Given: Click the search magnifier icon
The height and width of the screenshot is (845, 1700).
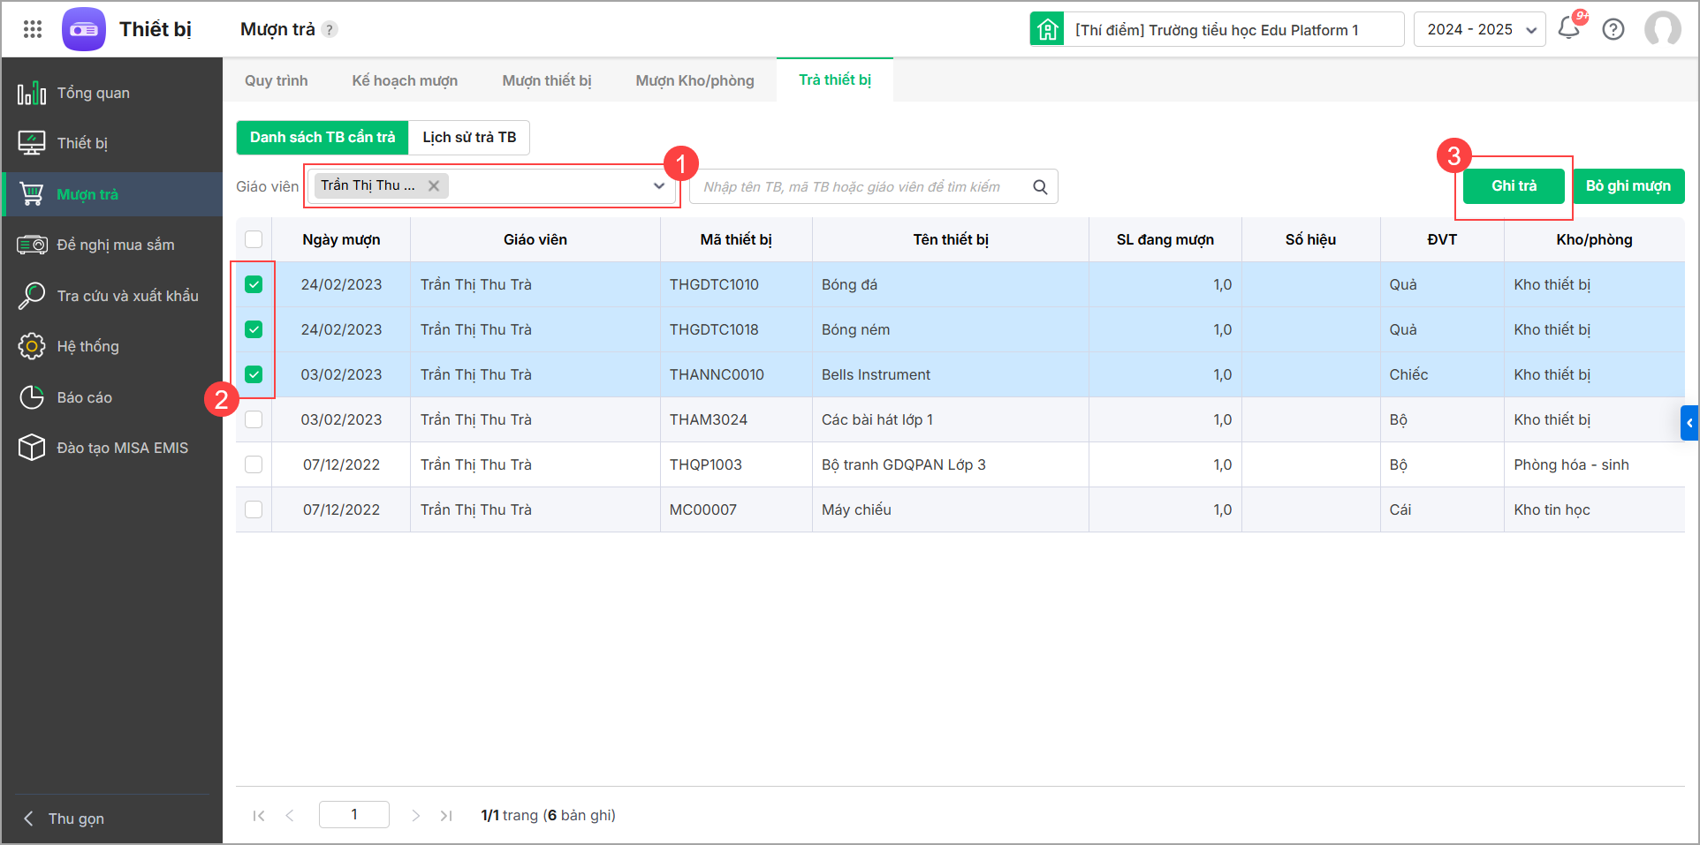Looking at the screenshot, I should pyautogui.click(x=1040, y=187).
